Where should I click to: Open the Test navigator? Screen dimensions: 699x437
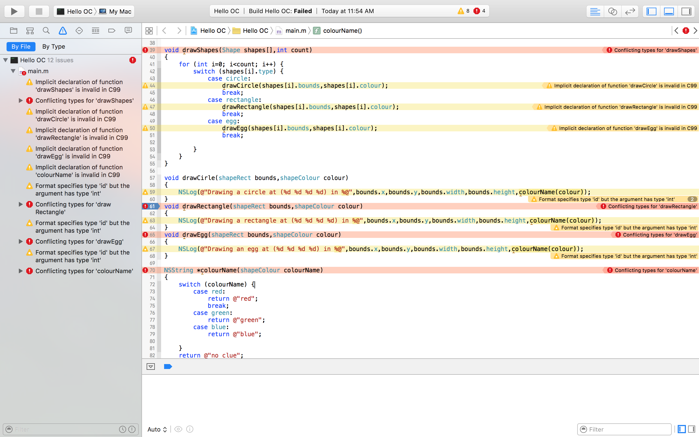(x=79, y=30)
